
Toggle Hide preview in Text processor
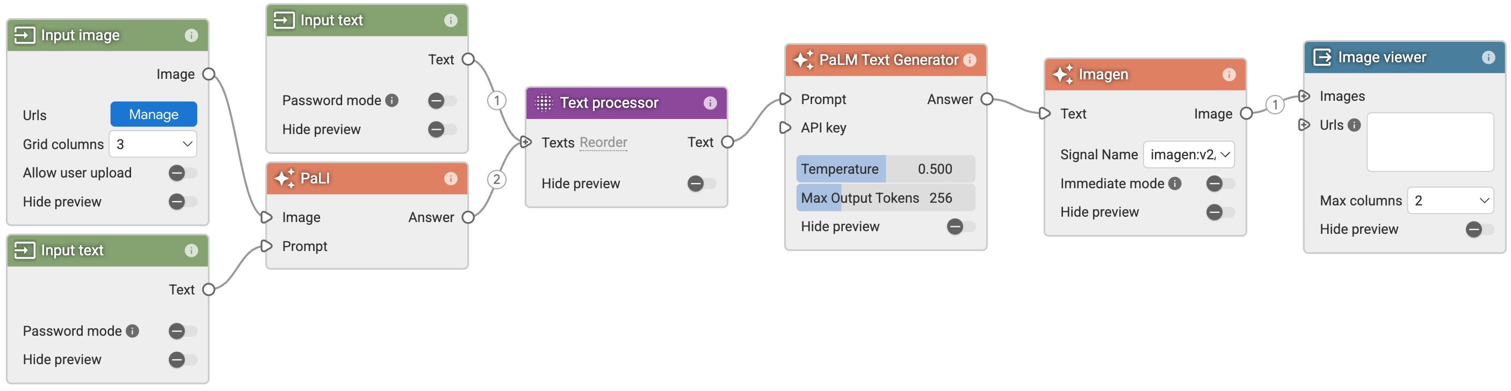(x=702, y=184)
